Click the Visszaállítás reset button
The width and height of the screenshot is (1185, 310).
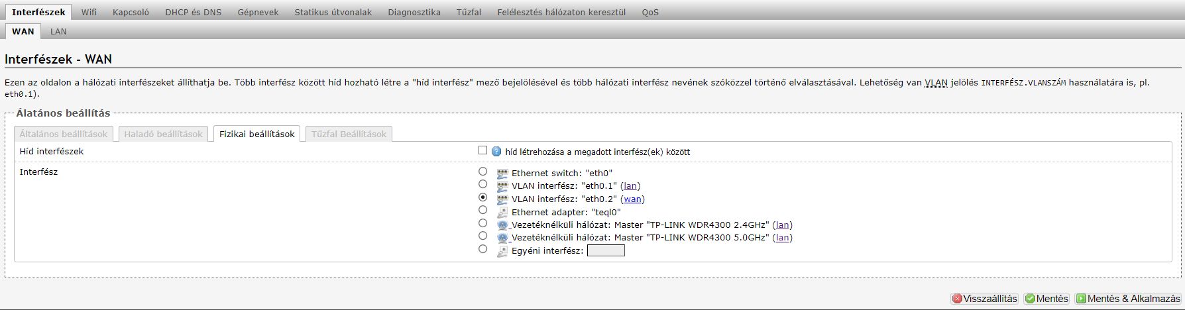(x=984, y=299)
